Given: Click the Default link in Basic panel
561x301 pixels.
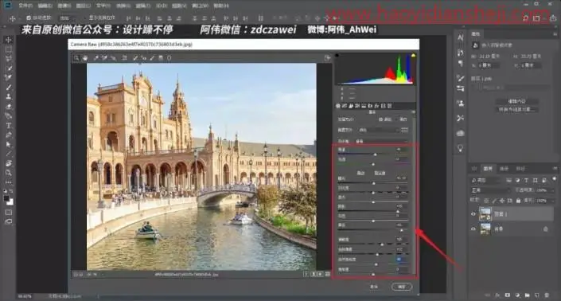Looking at the screenshot, I should click(380, 173).
